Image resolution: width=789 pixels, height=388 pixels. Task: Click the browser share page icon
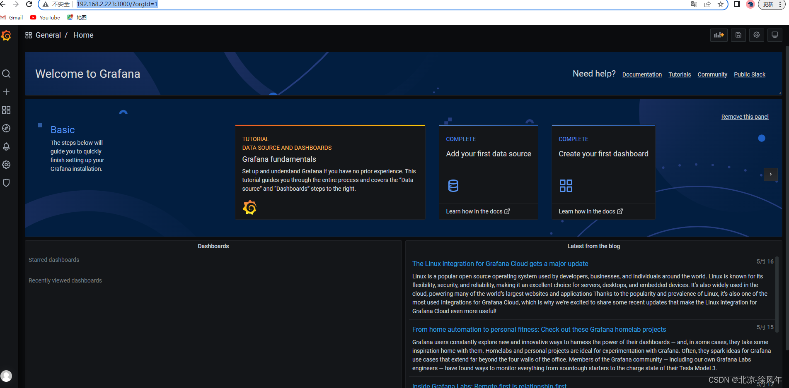(x=707, y=4)
